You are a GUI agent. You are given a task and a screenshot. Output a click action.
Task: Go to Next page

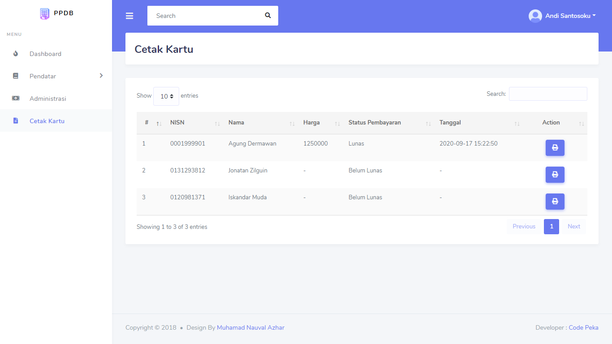(x=574, y=227)
